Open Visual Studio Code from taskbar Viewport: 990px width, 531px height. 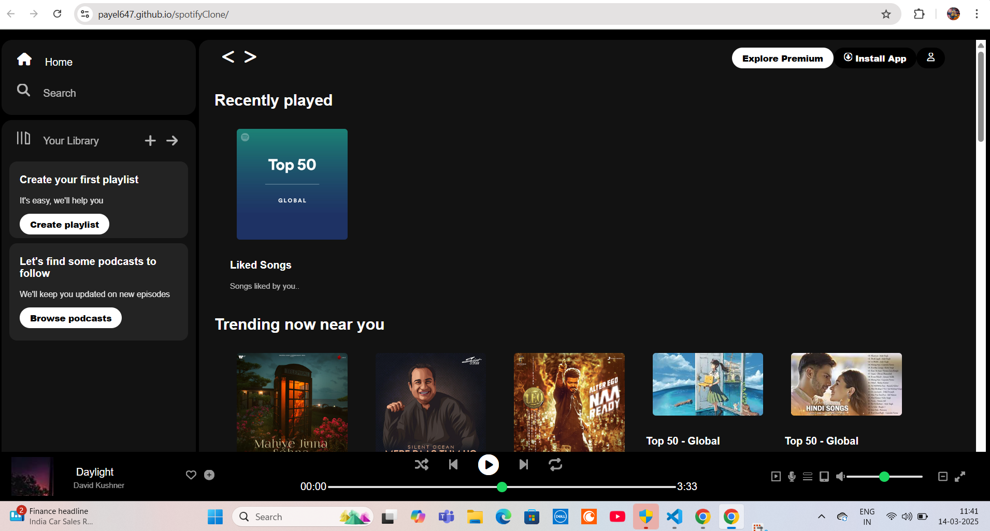(675, 517)
